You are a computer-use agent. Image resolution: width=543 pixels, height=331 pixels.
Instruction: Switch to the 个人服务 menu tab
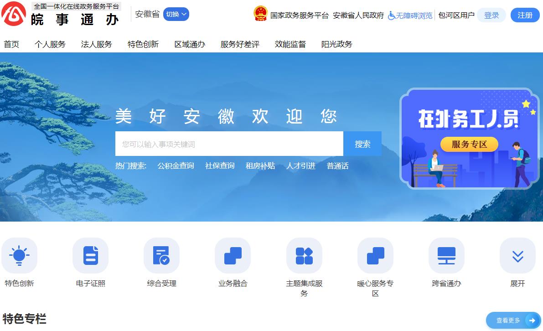click(x=50, y=44)
